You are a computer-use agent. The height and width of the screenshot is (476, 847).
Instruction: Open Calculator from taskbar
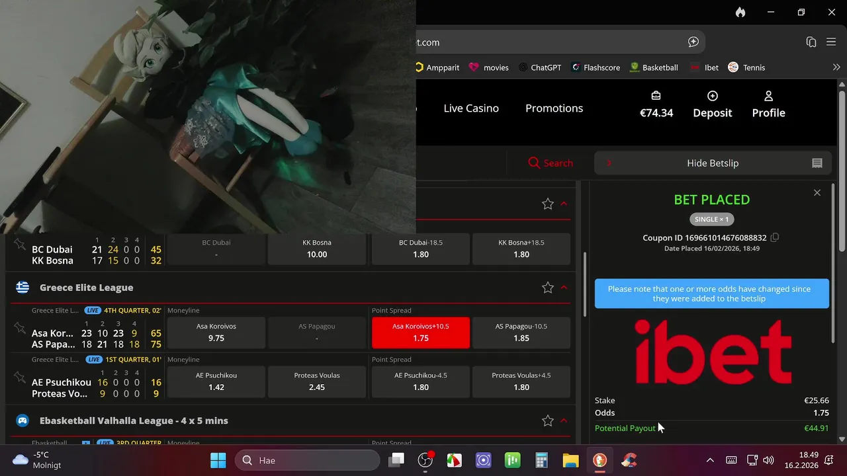(x=542, y=460)
